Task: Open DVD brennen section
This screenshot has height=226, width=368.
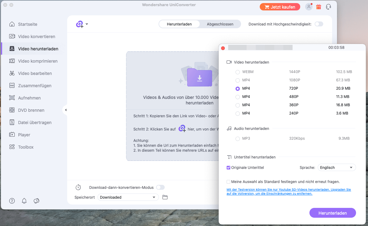Action: coord(31,110)
